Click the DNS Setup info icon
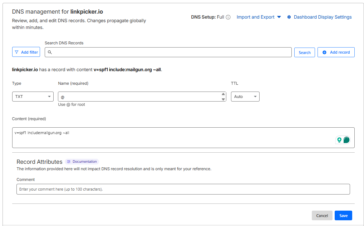The height and width of the screenshot is (226, 364). [x=228, y=17]
